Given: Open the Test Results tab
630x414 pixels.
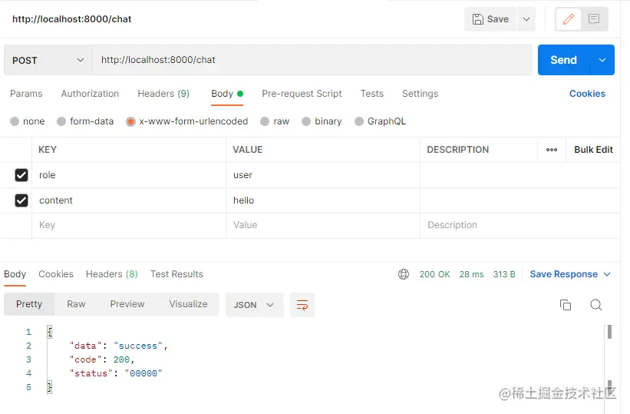Looking at the screenshot, I should pyautogui.click(x=176, y=274).
